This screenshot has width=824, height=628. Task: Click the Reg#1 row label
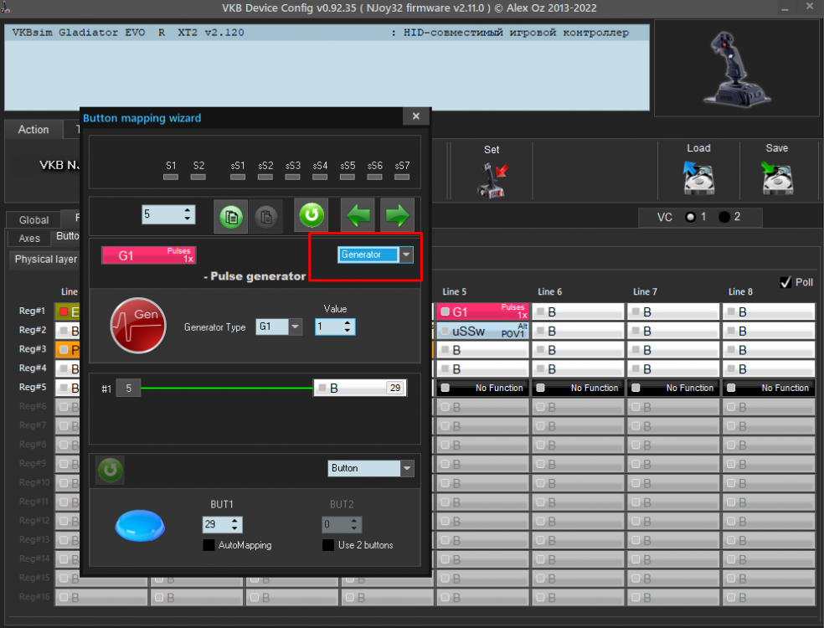pos(32,311)
